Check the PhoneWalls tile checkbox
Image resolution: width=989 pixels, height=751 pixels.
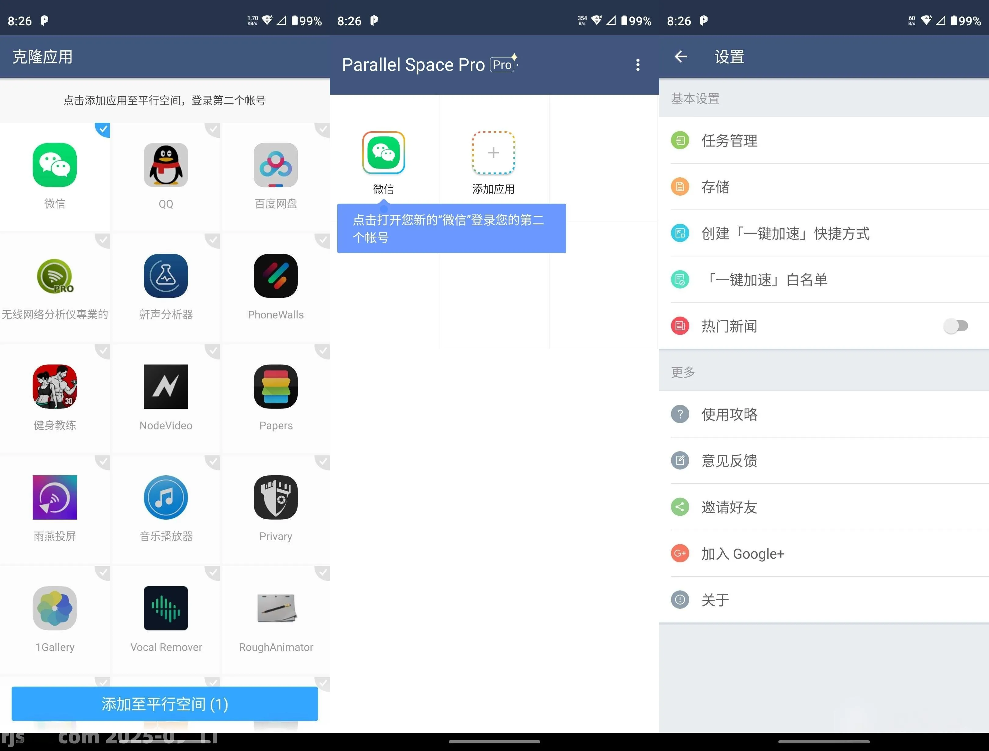click(x=323, y=240)
